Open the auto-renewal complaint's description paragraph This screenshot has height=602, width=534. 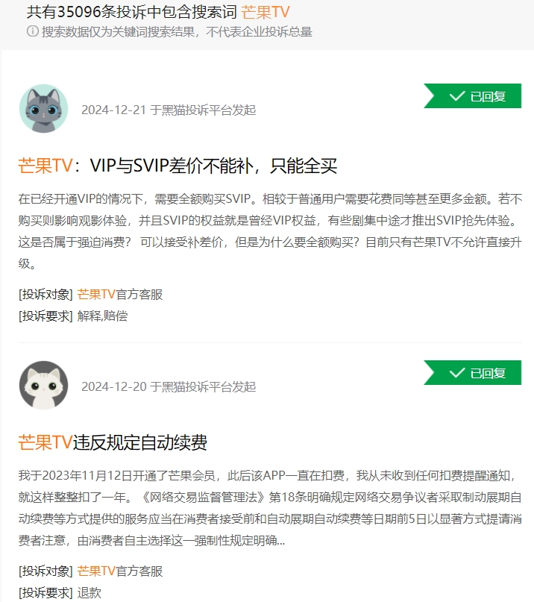coord(270,508)
